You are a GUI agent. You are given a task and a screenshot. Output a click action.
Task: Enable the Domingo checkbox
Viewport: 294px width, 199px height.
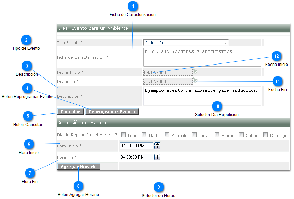pos(265,135)
